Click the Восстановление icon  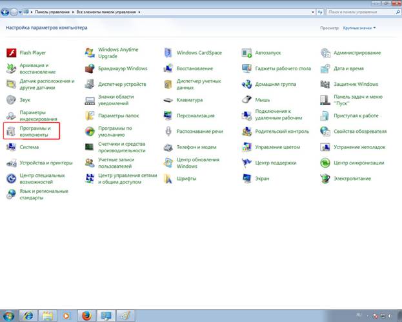pyautogui.click(x=168, y=68)
